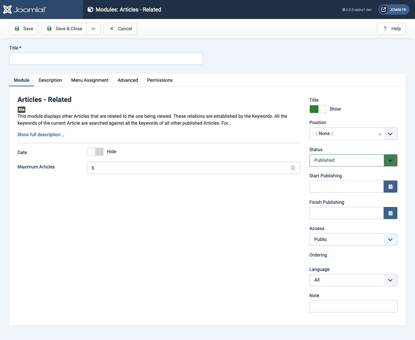Click the red Cancel X icon
The image size is (415, 340).
click(x=112, y=29)
